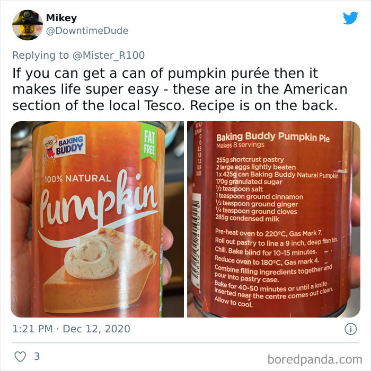Open the @Mister_R100 mention
Viewport: 371px width, 371px height.
coord(109,56)
